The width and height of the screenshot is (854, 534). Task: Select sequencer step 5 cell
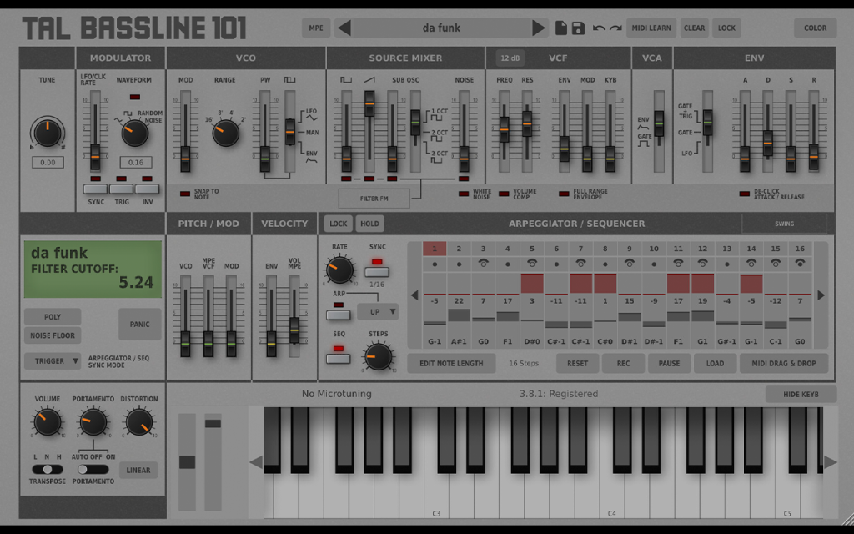click(532, 284)
